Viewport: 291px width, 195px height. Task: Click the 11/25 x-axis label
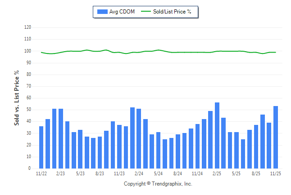pos(275,173)
